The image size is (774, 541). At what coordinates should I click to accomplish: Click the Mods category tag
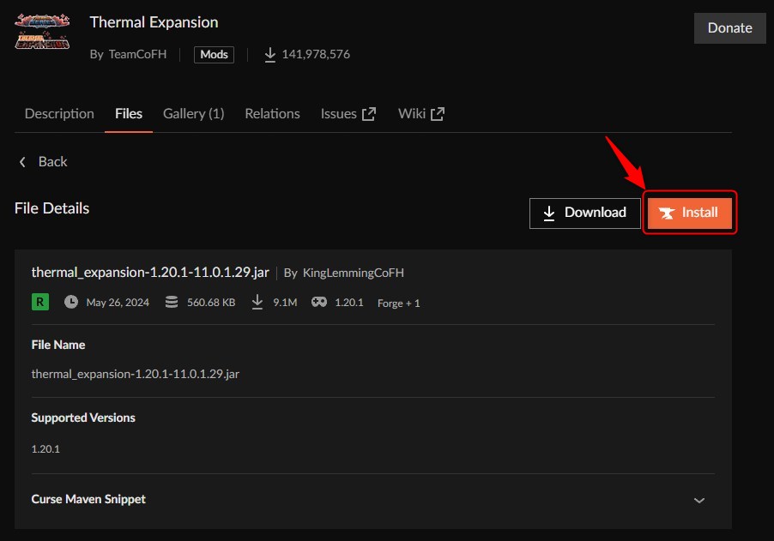pos(214,54)
